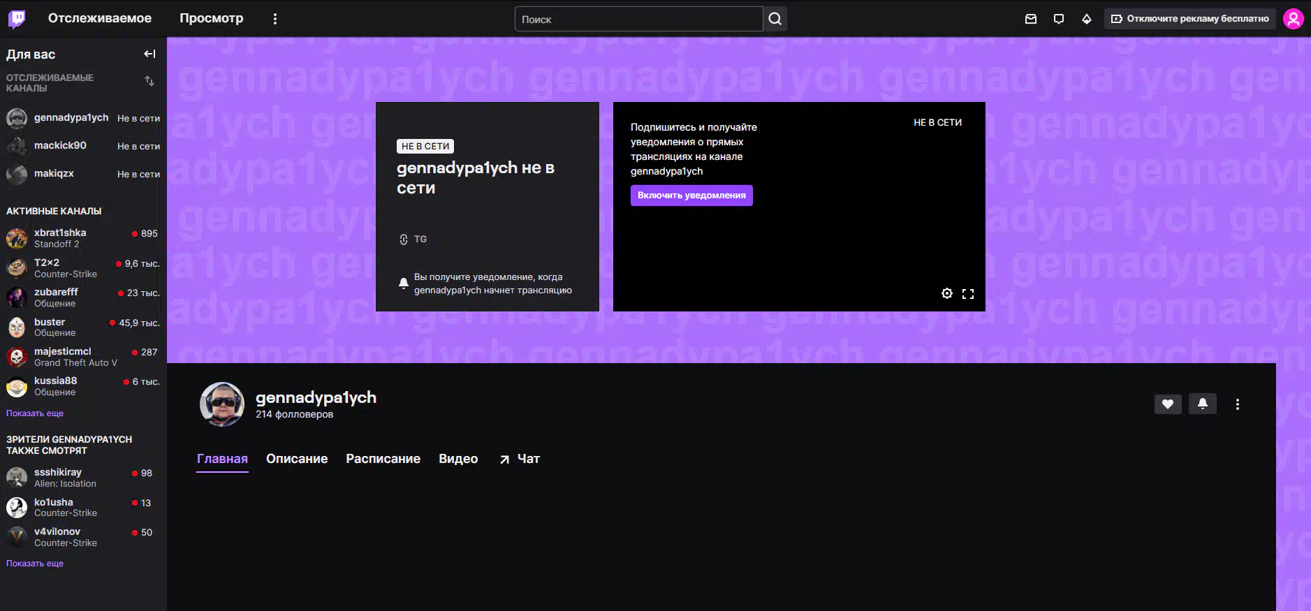This screenshot has width=1311, height=611.
Task: Open majesticmcl channel avatar
Action: 17,357
